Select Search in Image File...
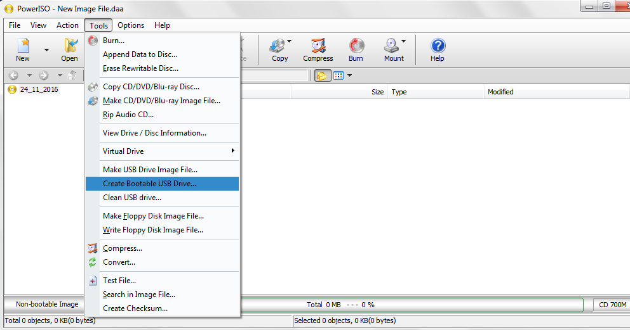 click(163, 295)
